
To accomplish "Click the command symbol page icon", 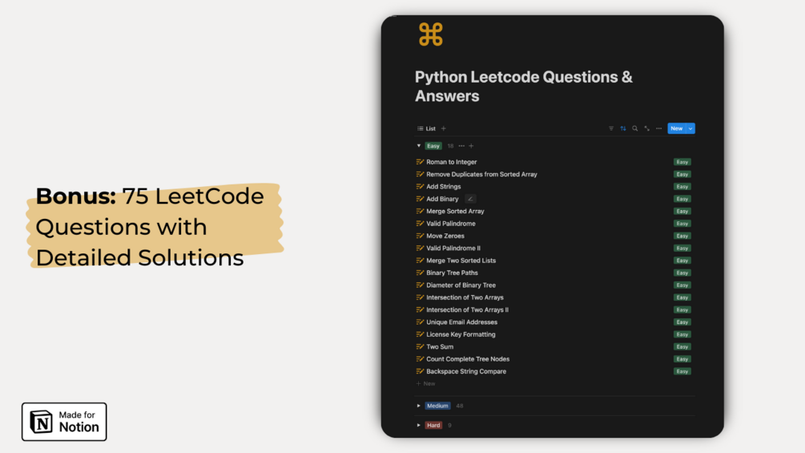I will 430,34.
